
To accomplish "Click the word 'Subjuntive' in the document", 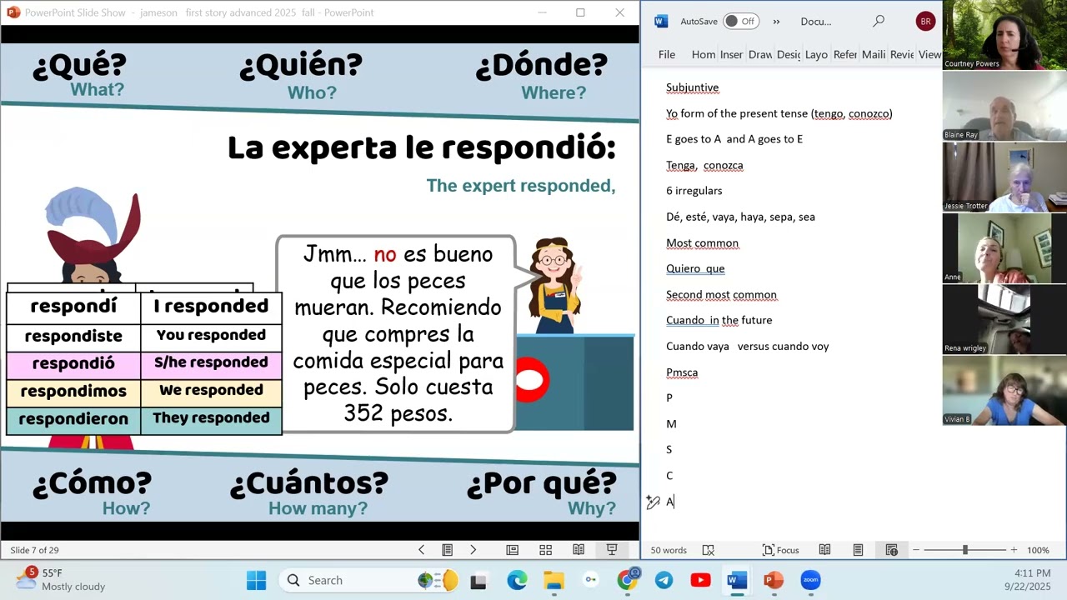I will point(692,87).
